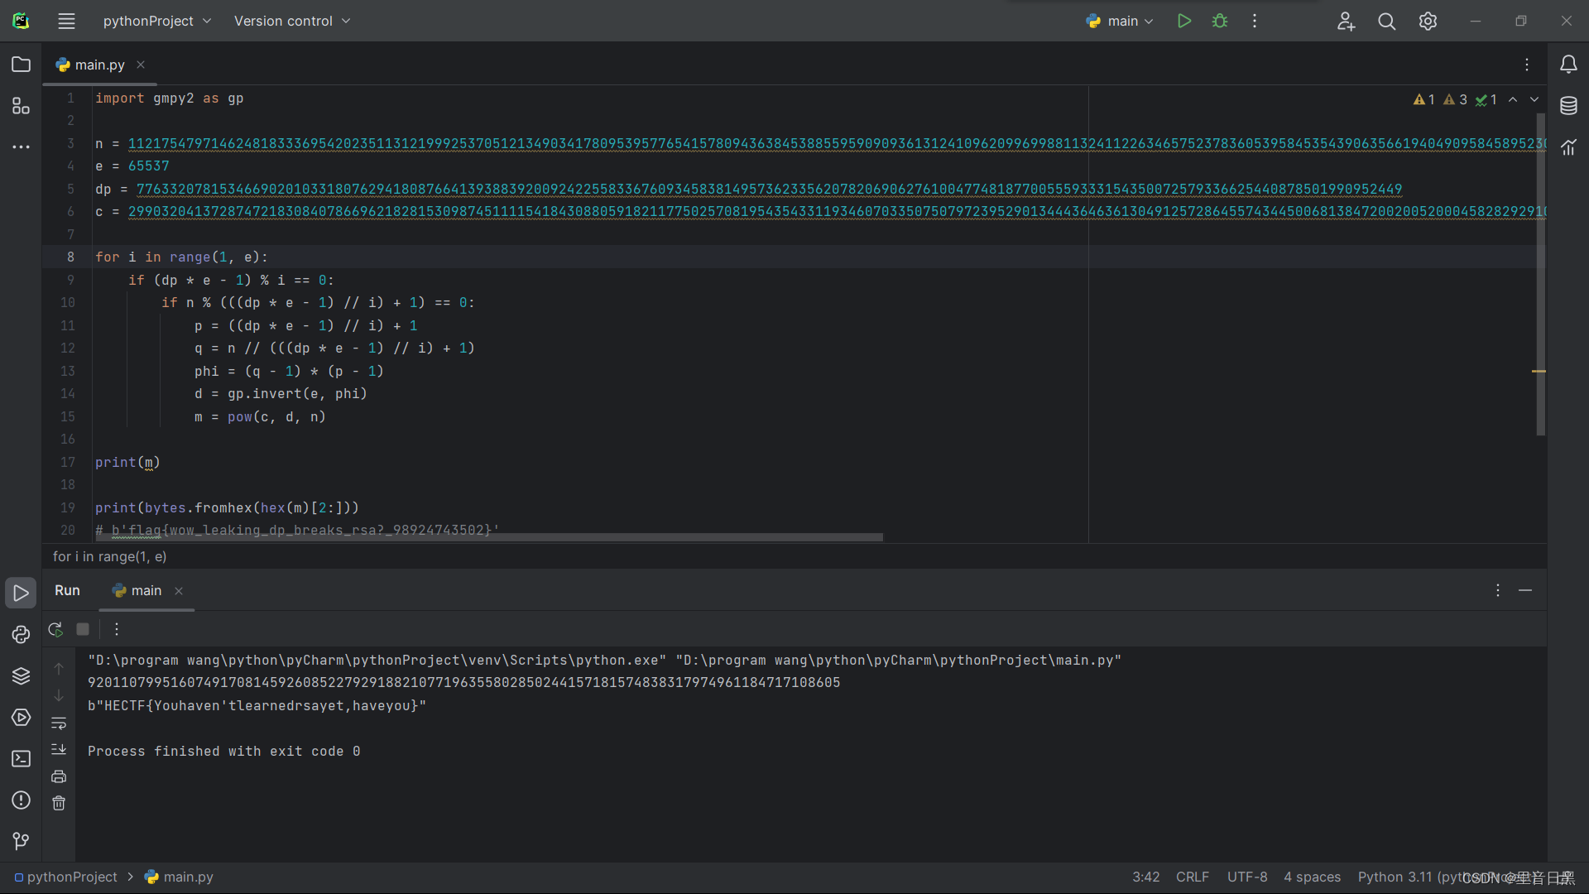Rerun main in the Run panel

pos(55,629)
